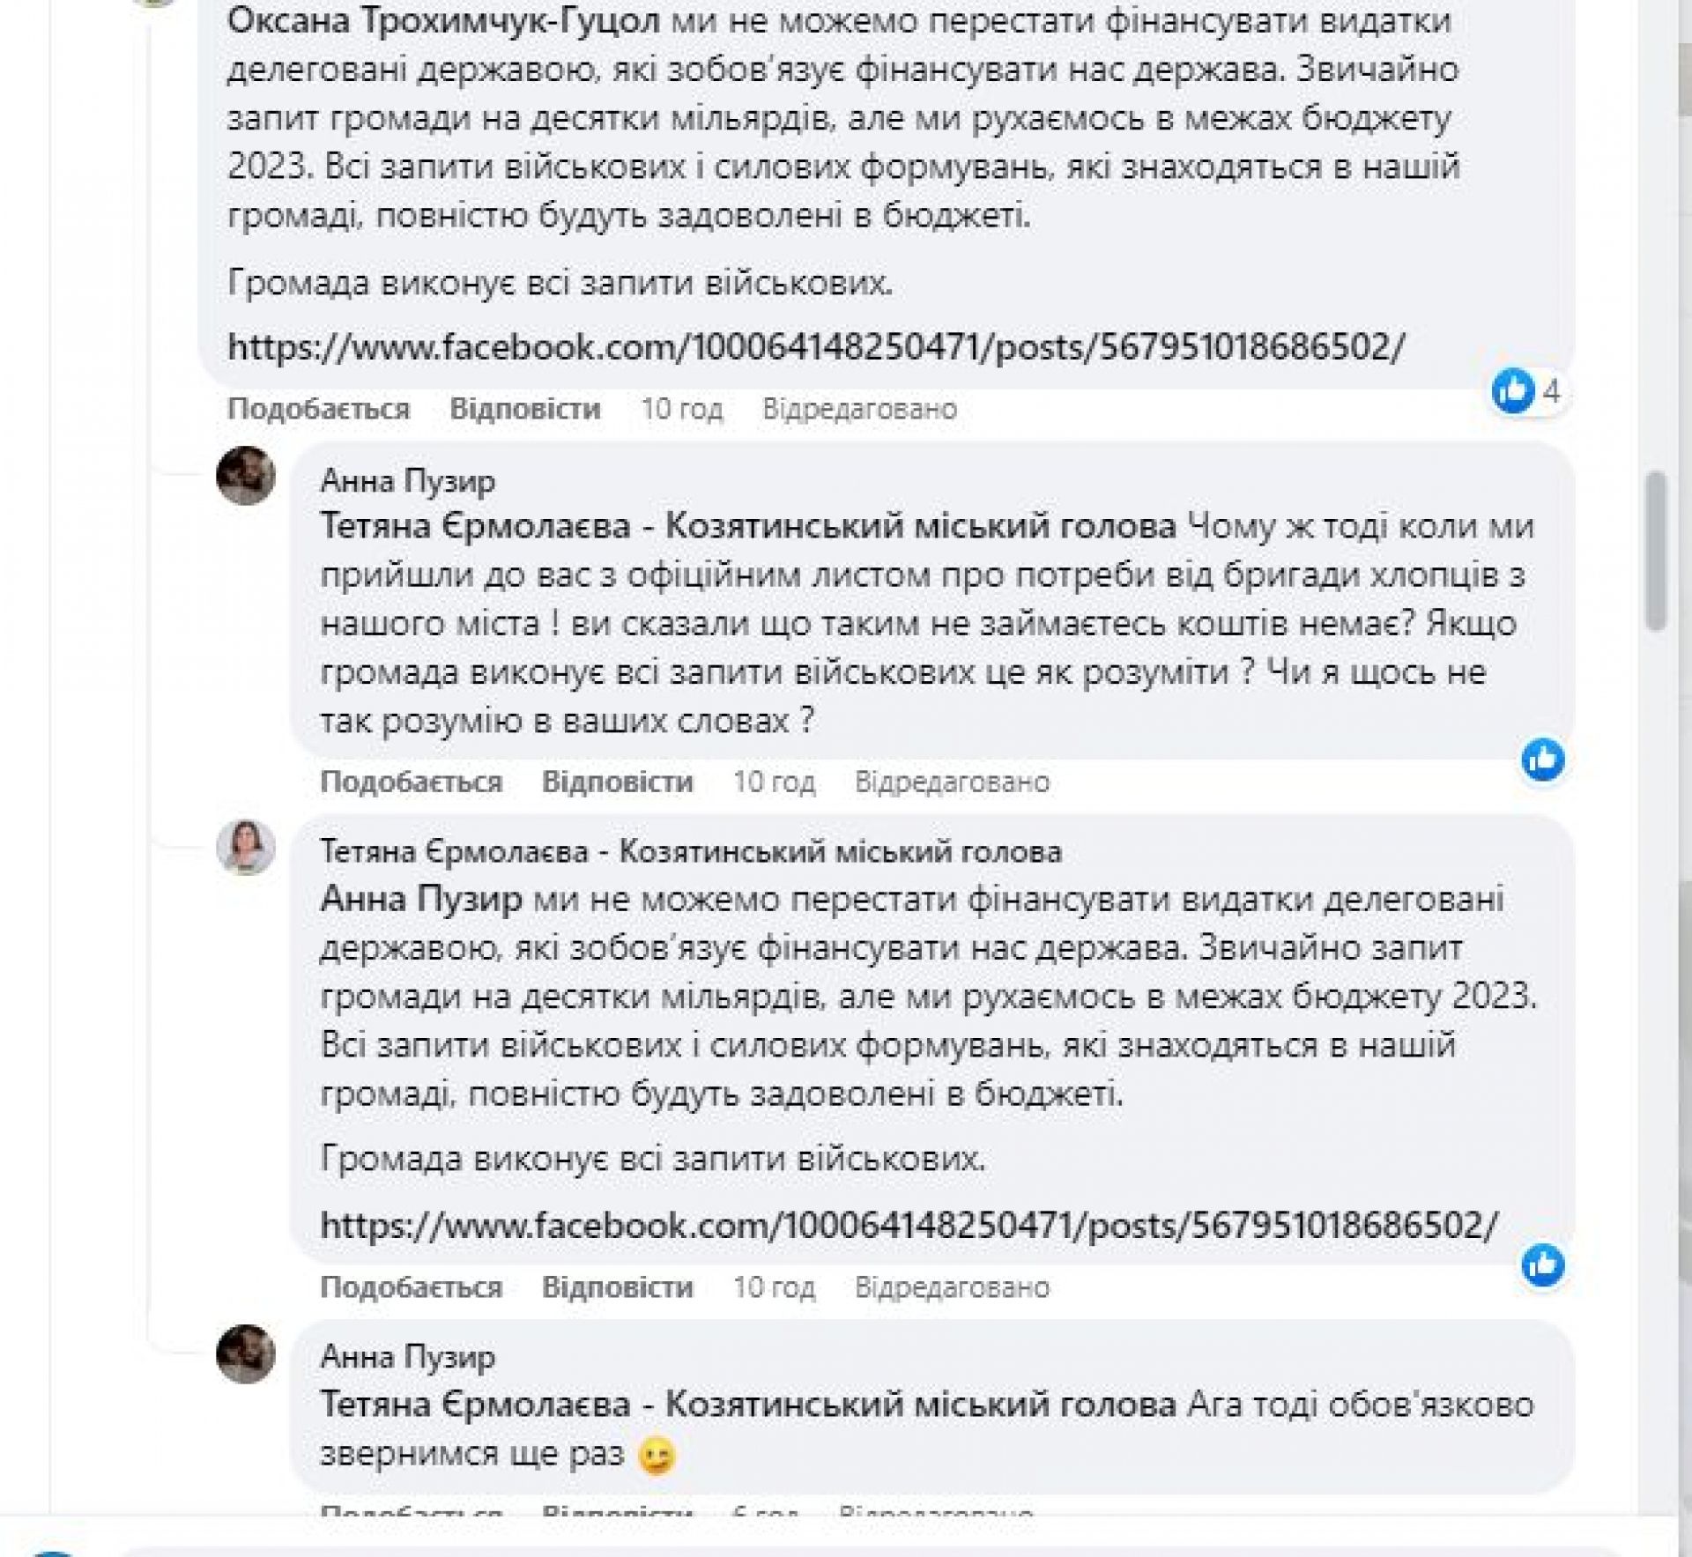
Task: Open Тетяна Єрмолаєва's profile avatar
Action: point(246,847)
